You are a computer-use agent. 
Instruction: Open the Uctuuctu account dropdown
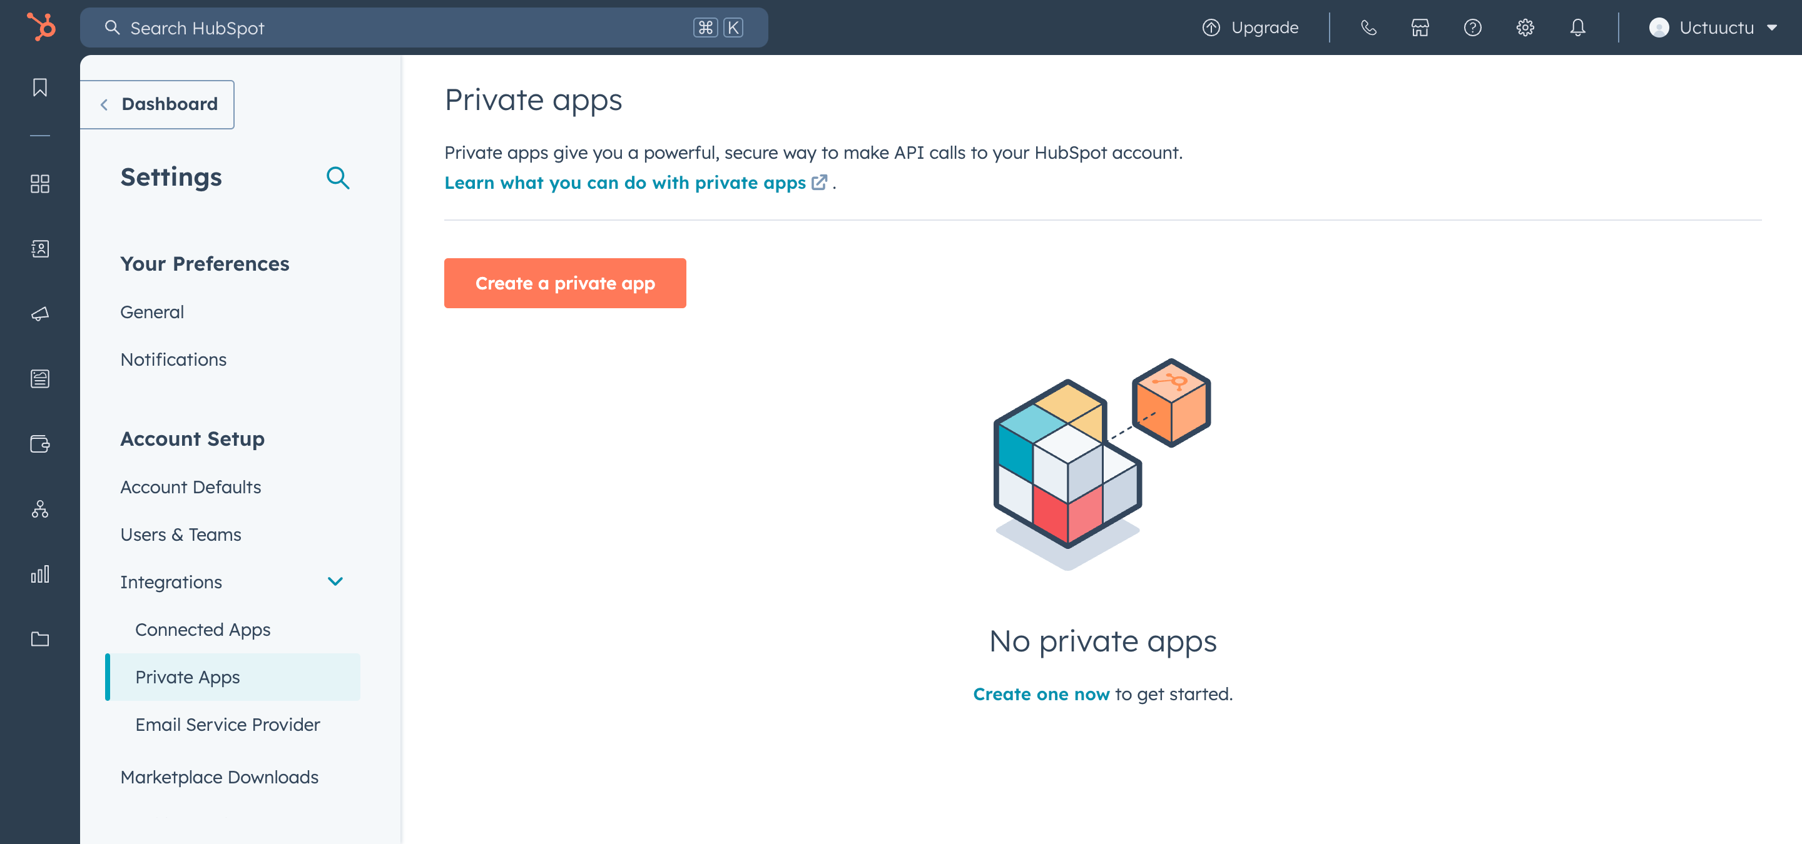click(1714, 28)
